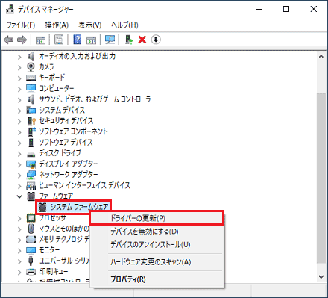Collapse the ファームウェア category arrow
This screenshot has width=328, height=298.
tap(19, 196)
